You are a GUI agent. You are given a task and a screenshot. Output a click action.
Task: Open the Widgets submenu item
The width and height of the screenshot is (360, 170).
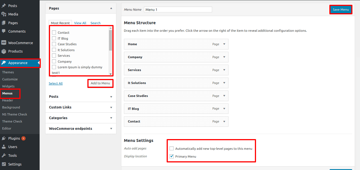point(8,86)
